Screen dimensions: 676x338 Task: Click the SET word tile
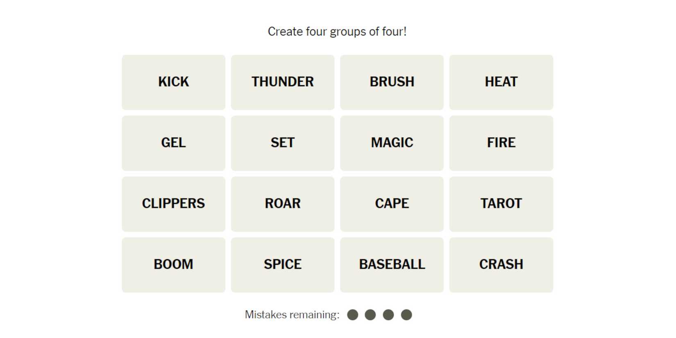[x=282, y=143]
